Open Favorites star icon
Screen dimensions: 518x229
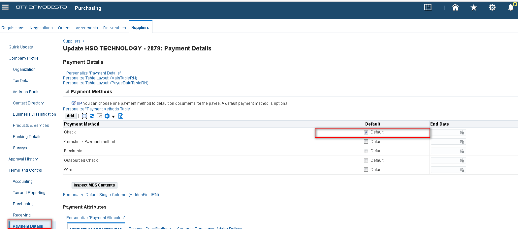(474, 7)
